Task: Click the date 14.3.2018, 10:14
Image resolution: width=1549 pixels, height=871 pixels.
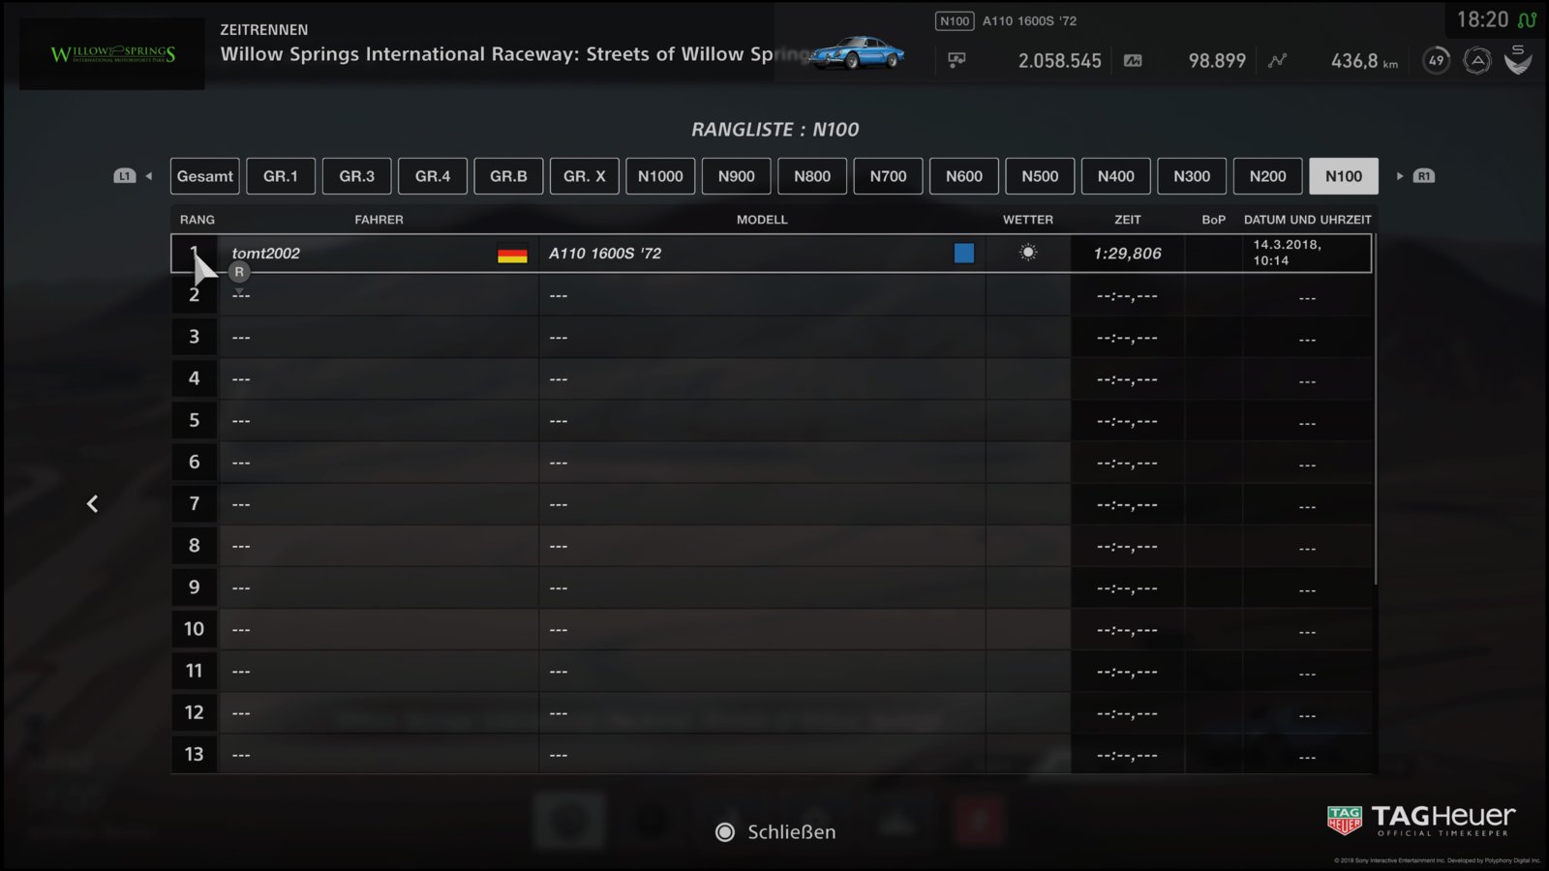Action: tap(1288, 253)
